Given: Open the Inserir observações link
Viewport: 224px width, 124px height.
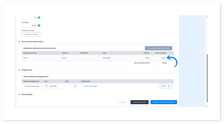Looking at the screenshot, I should [x=90, y=86].
